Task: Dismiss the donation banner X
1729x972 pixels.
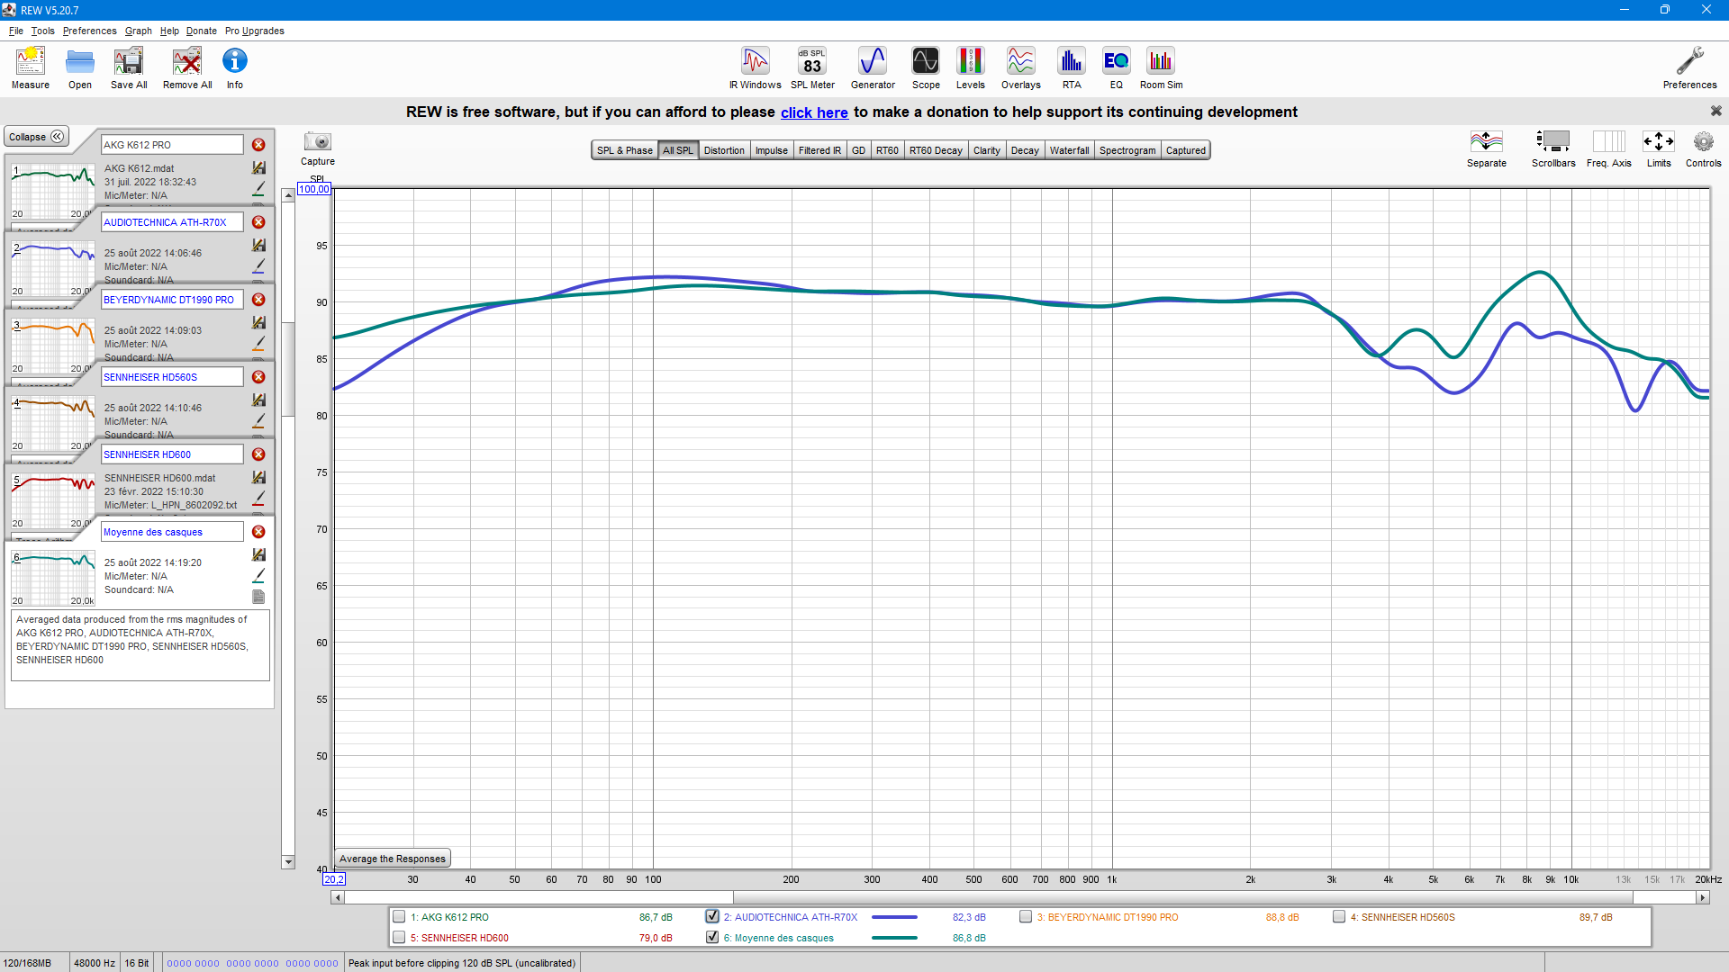Action: (x=1715, y=111)
